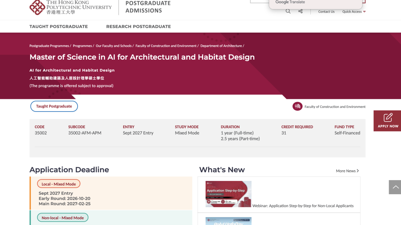
Task: Click the Google Translate popup
Action: point(316,4)
